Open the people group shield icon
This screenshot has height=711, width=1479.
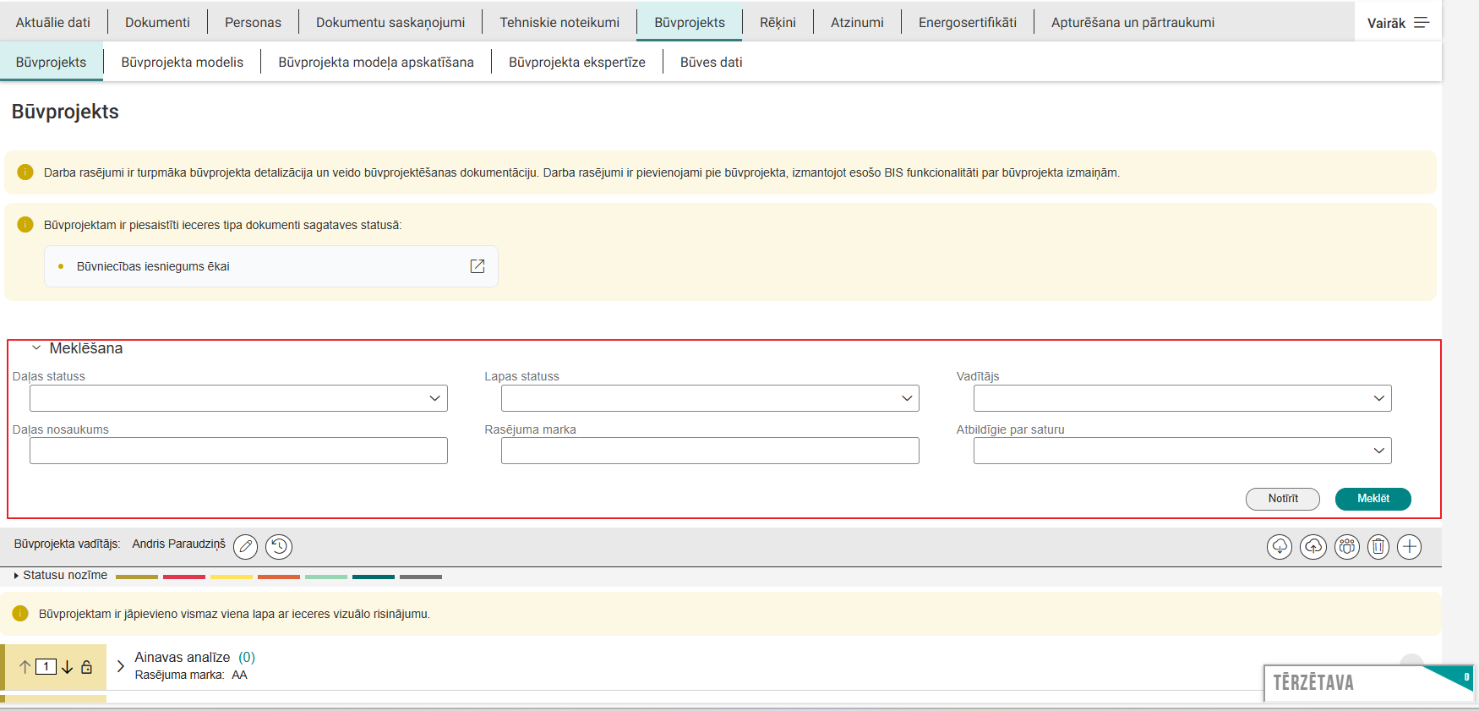[1346, 547]
